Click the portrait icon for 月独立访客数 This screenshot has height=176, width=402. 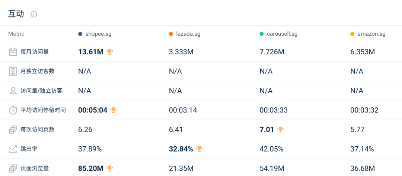pos(13,71)
